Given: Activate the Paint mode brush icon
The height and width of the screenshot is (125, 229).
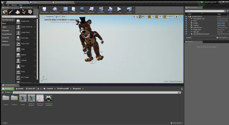Looking at the screenshot, I should click(11, 12).
